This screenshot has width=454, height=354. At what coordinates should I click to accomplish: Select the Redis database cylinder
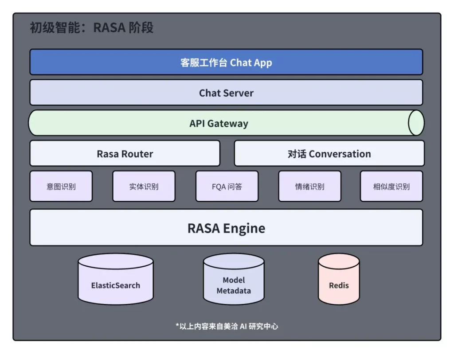pos(339,279)
